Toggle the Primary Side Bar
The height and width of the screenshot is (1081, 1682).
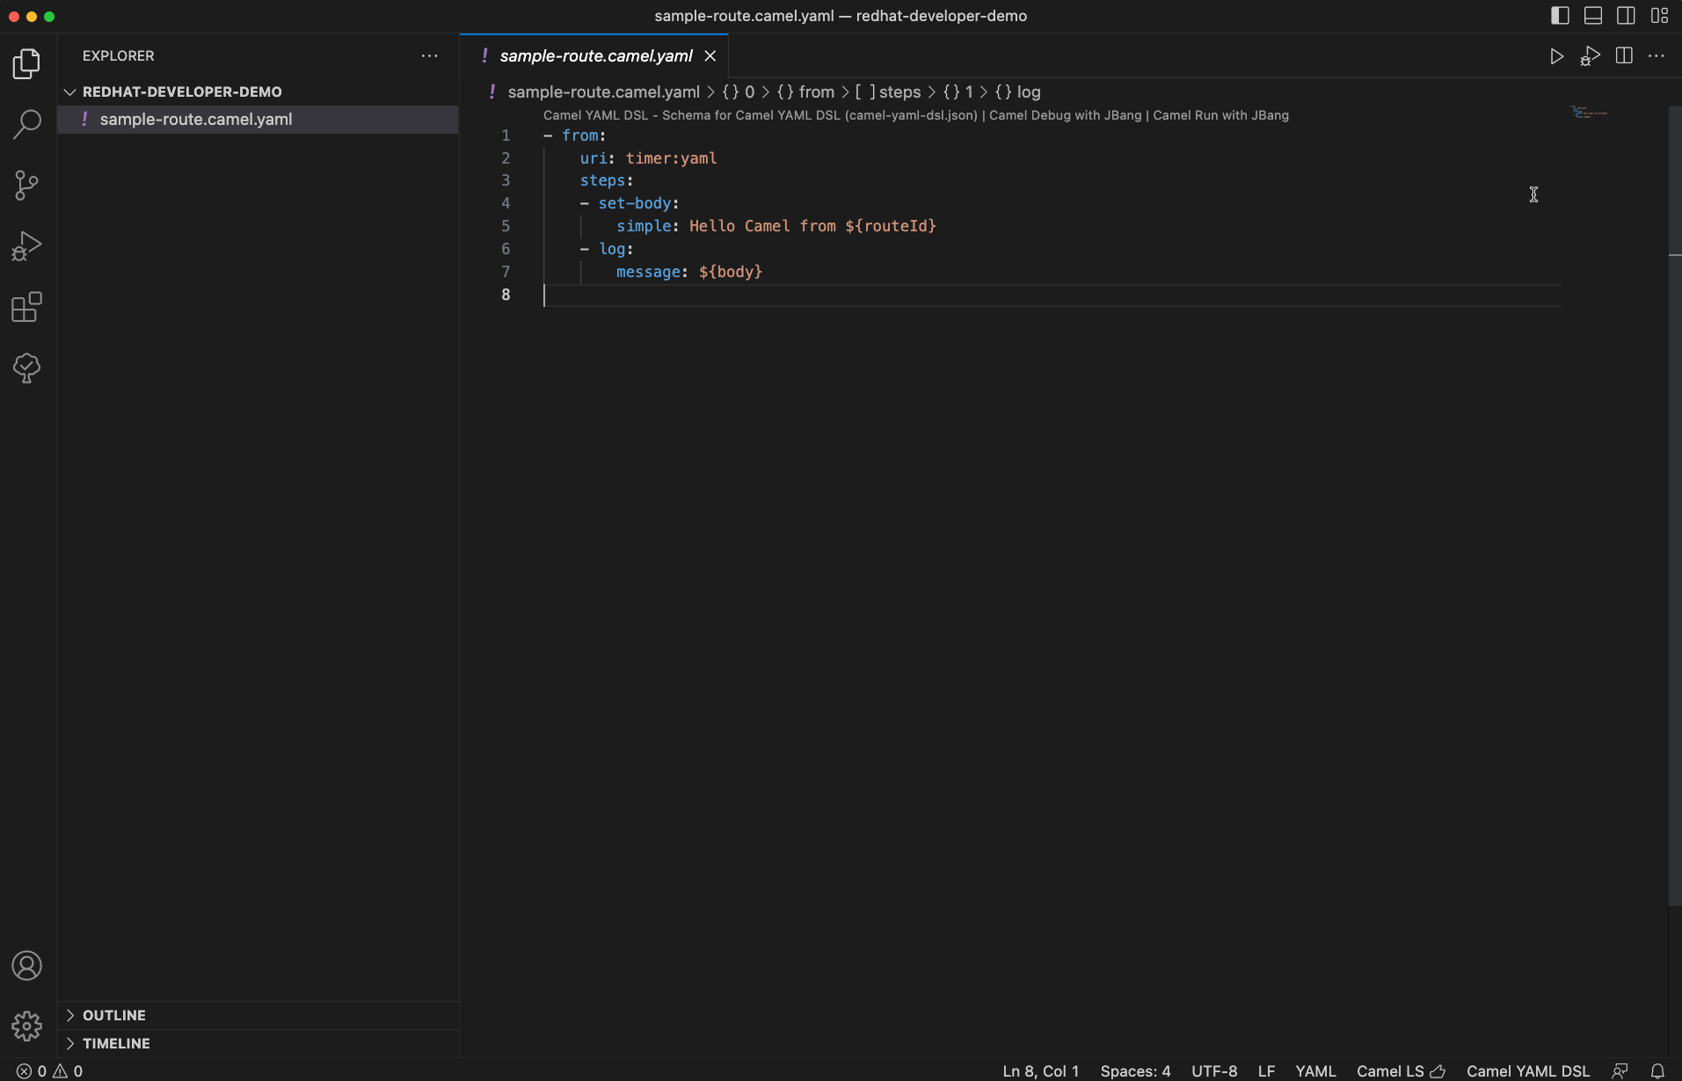pos(1560,16)
